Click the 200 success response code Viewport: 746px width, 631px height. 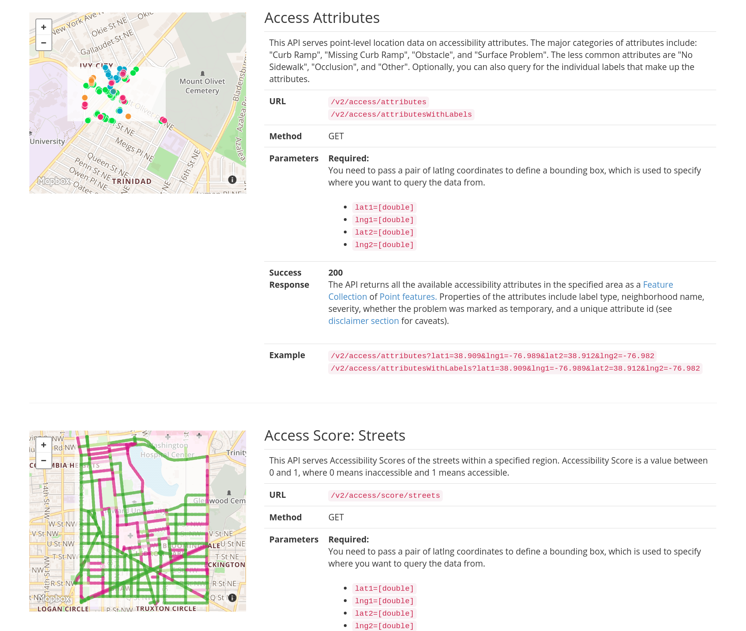coord(335,273)
